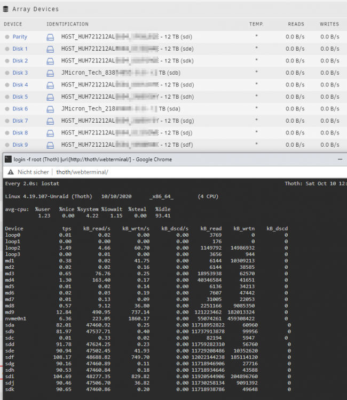Click the sdc device name in iostat

click(x=10, y=338)
